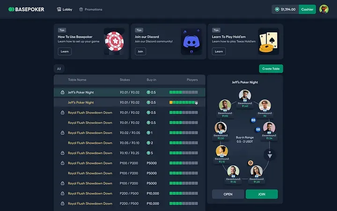Click players bar on ₮0.05 / ₮0.10 row

pyautogui.click(x=183, y=143)
